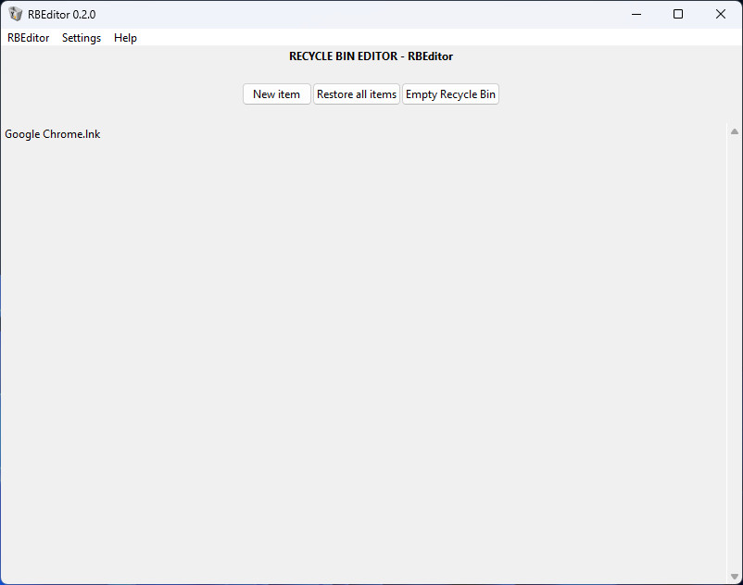
Task: Minimize the RBEditor window
Action: pyautogui.click(x=636, y=14)
